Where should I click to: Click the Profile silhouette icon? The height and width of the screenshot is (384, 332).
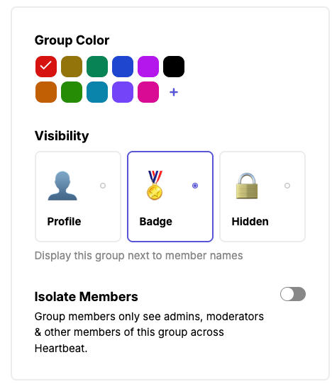point(62,186)
